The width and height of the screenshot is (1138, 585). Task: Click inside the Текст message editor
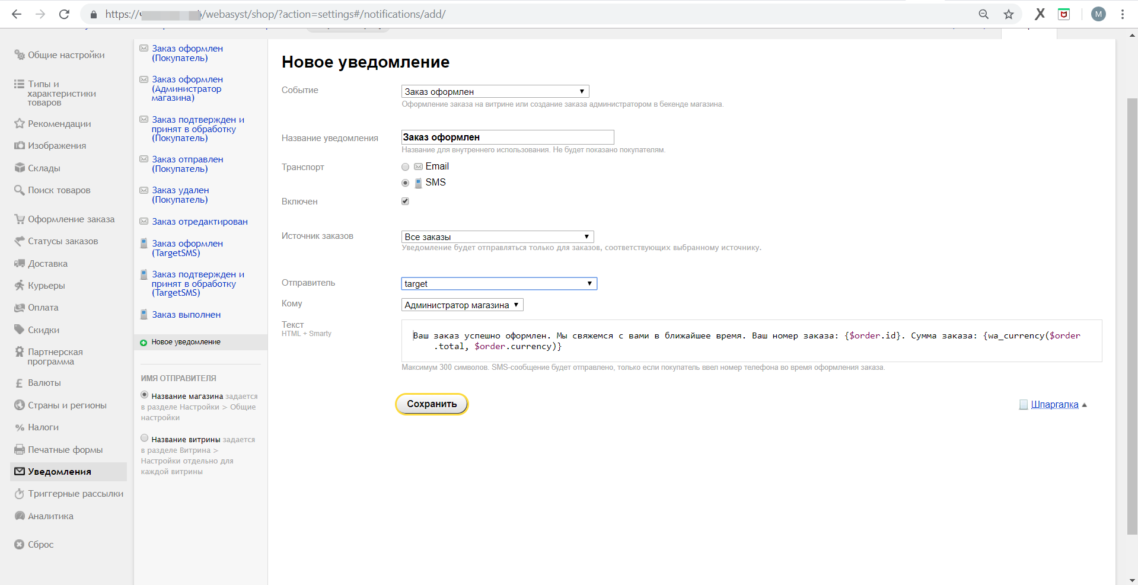751,341
